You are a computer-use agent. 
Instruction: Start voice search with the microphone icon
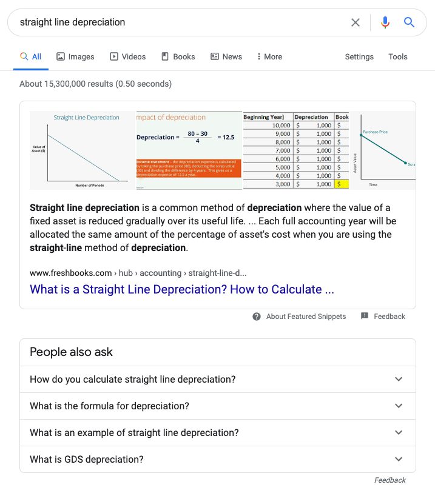click(x=385, y=22)
